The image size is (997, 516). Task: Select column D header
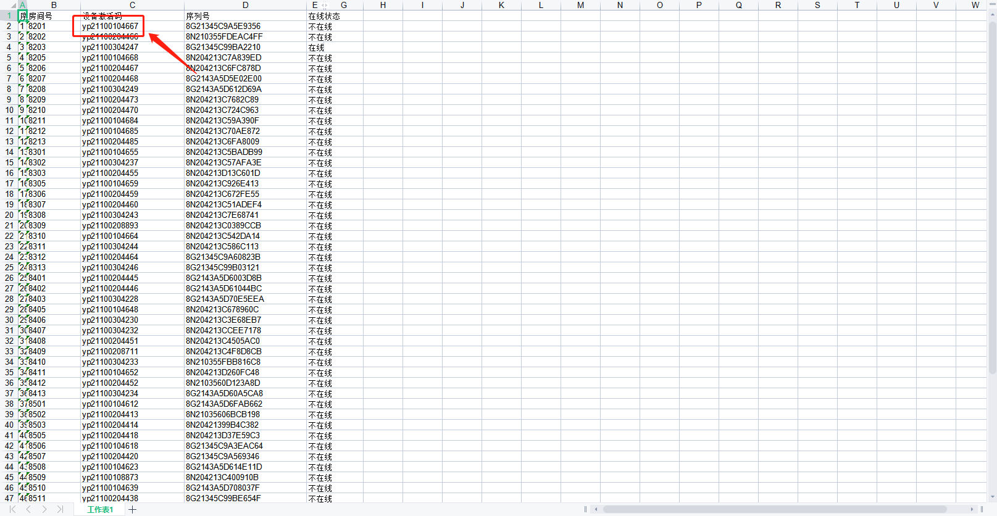[245, 5]
